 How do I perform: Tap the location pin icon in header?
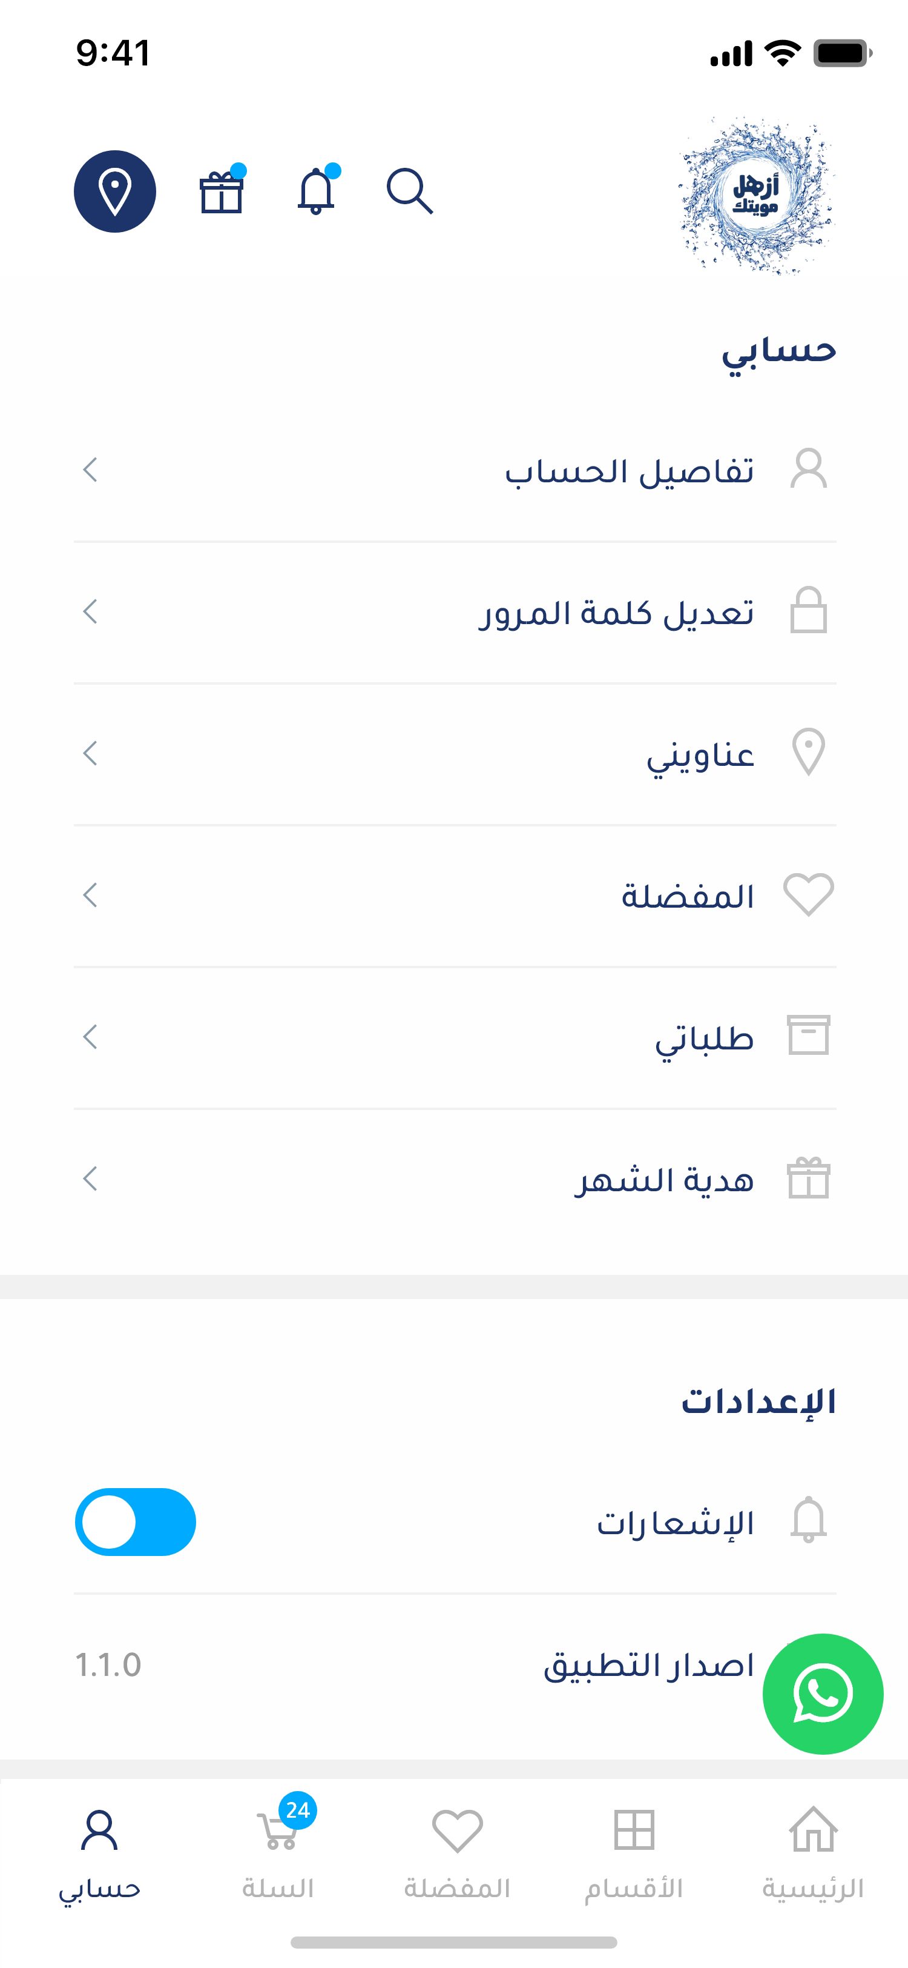pyautogui.click(x=114, y=191)
